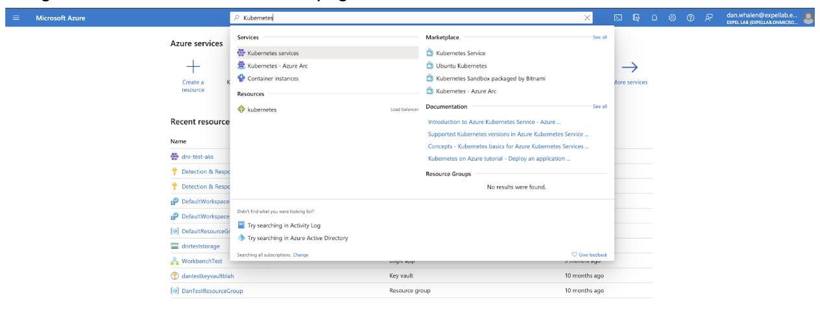
Task: Open the feedback icon in header
Action: coord(708,18)
